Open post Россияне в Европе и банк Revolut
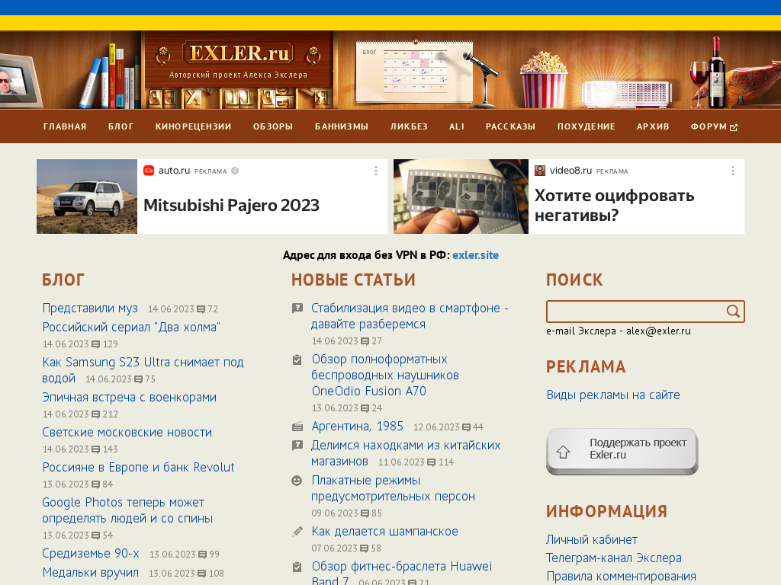The width and height of the screenshot is (781, 585). point(139,467)
